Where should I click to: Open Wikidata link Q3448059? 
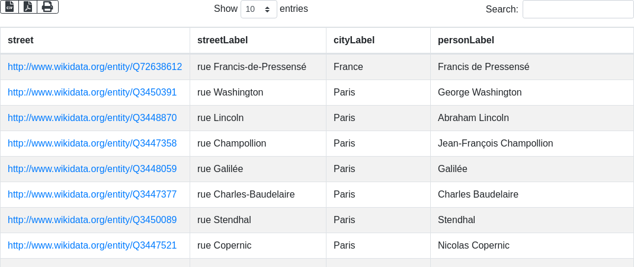coord(92,169)
